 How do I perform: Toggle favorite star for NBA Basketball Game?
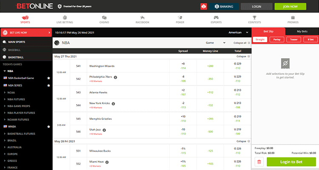tap(48, 78)
